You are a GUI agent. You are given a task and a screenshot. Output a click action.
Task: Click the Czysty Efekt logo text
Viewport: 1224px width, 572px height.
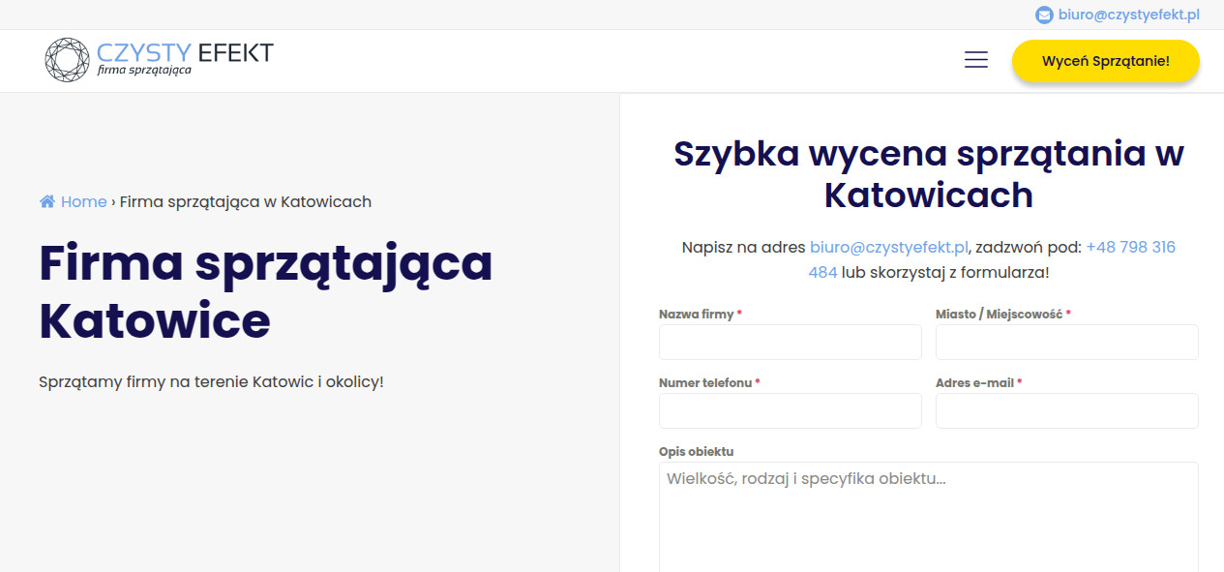click(x=185, y=52)
